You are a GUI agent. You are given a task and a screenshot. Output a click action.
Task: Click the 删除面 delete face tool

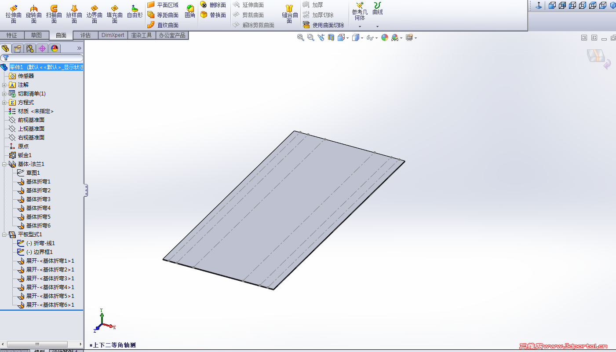213,5
